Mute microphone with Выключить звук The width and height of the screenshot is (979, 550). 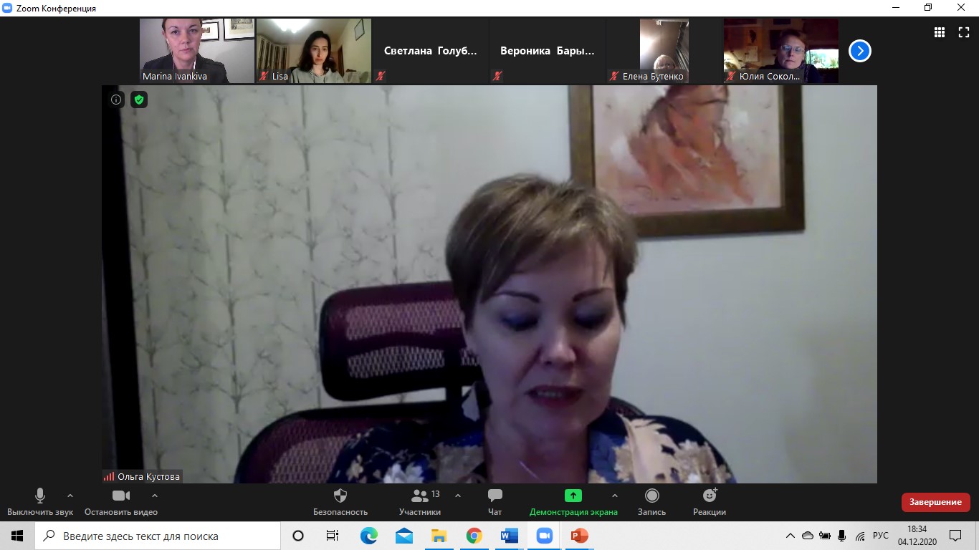[40, 502]
